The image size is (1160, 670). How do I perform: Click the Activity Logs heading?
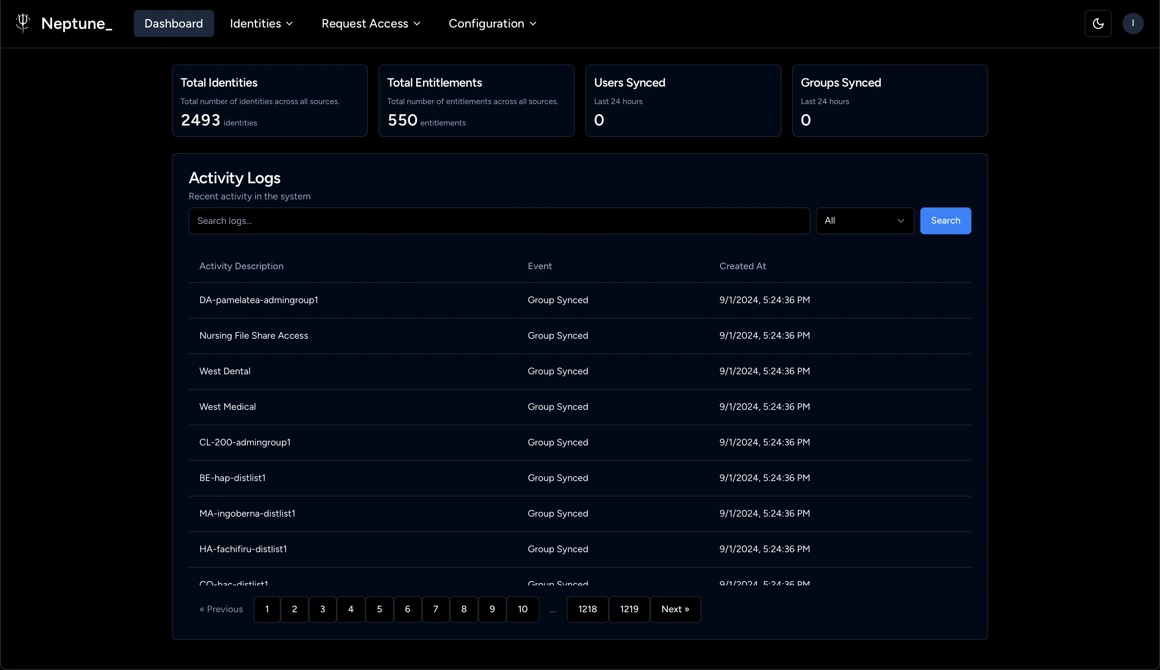pyautogui.click(x=235, y=178)
